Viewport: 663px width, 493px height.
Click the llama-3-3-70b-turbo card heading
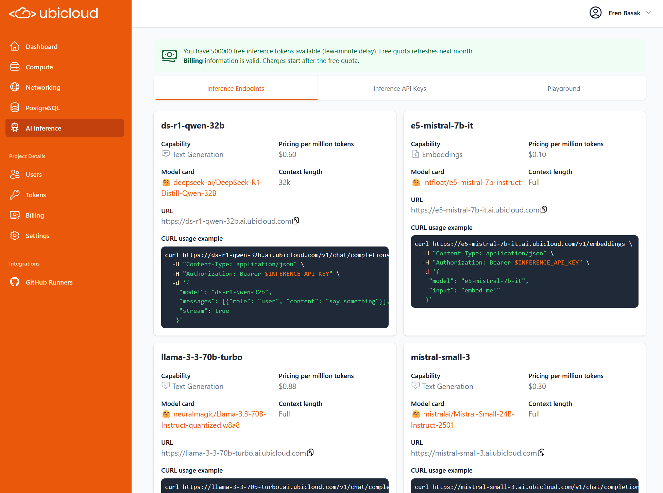coord(202,357)
